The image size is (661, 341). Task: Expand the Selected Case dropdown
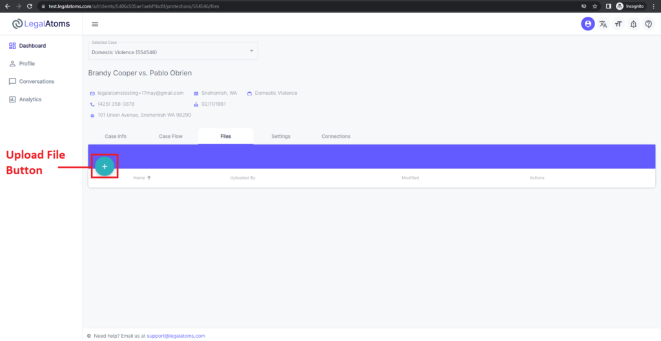click(251, 52)
